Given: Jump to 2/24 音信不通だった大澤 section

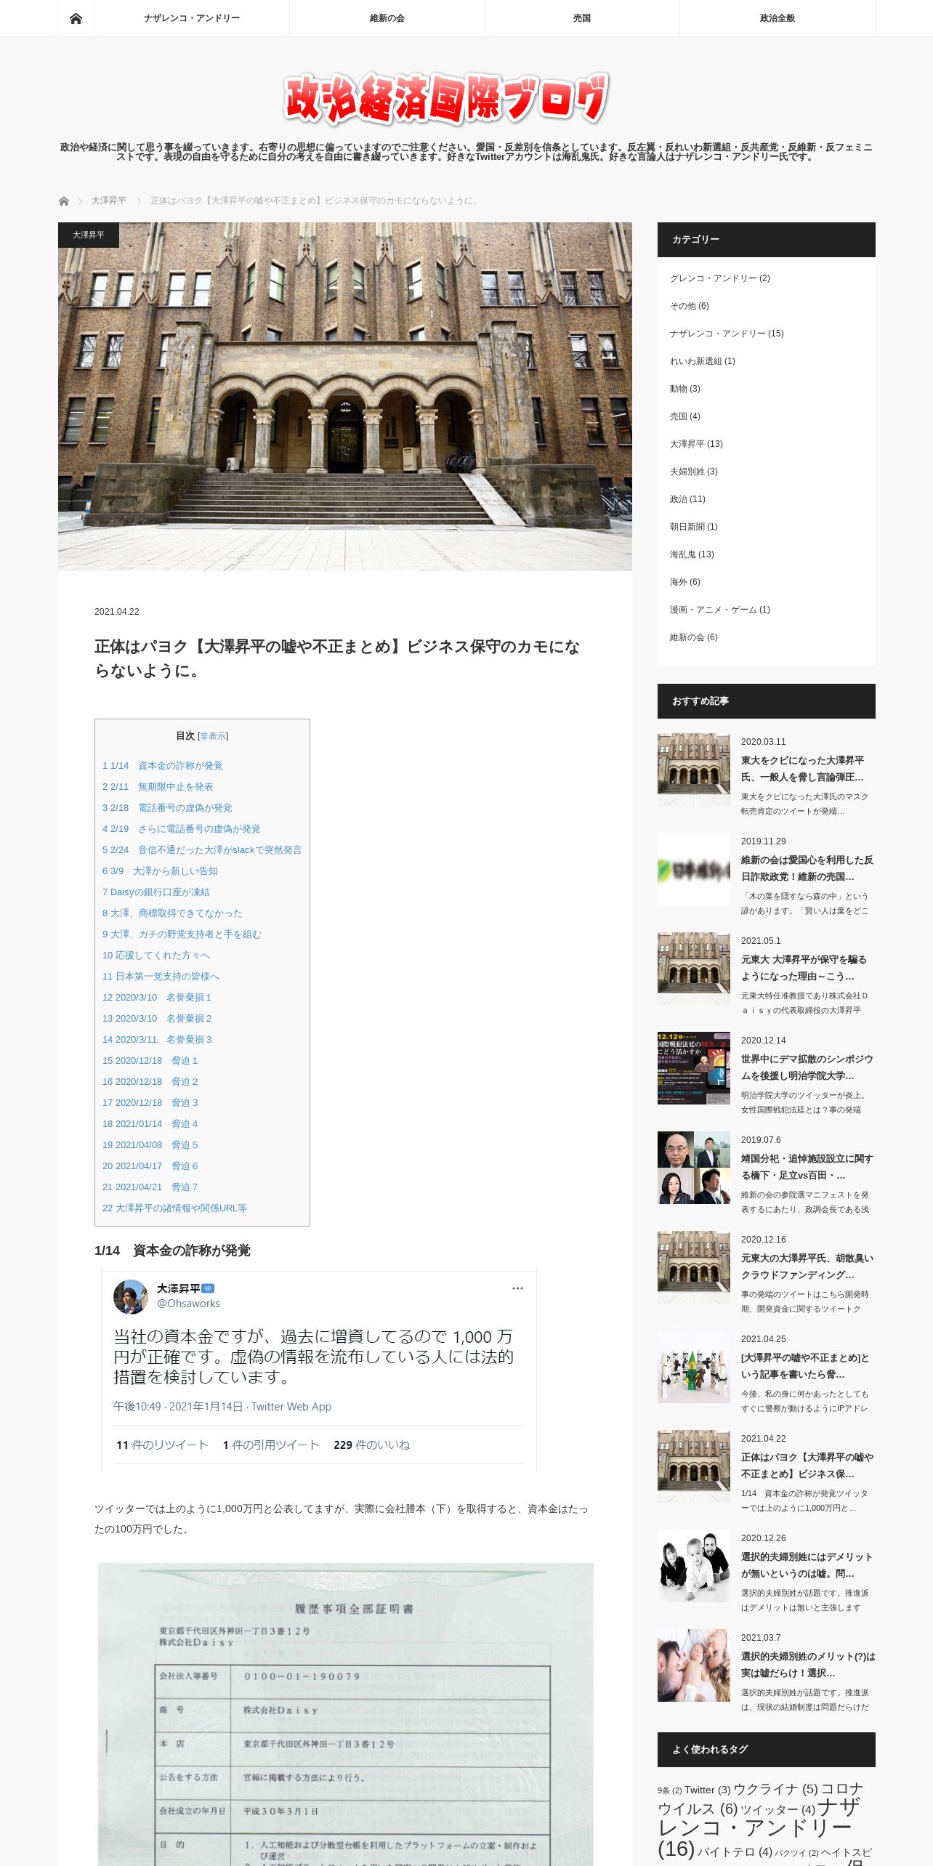Looking at the screenshot, I should [202, 850].
